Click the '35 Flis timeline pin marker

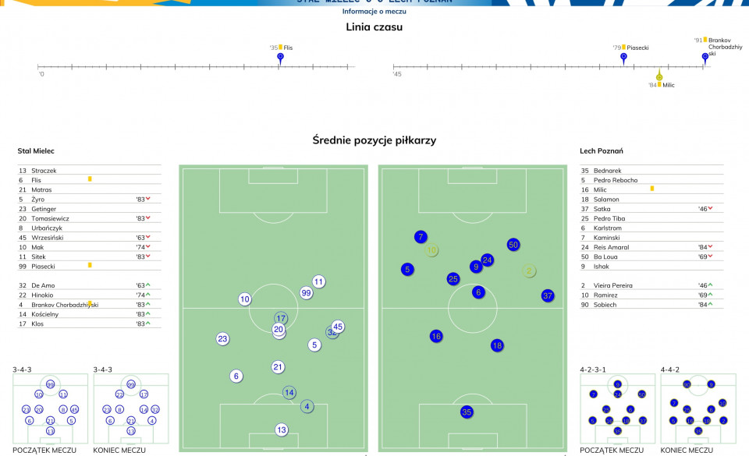280,58
